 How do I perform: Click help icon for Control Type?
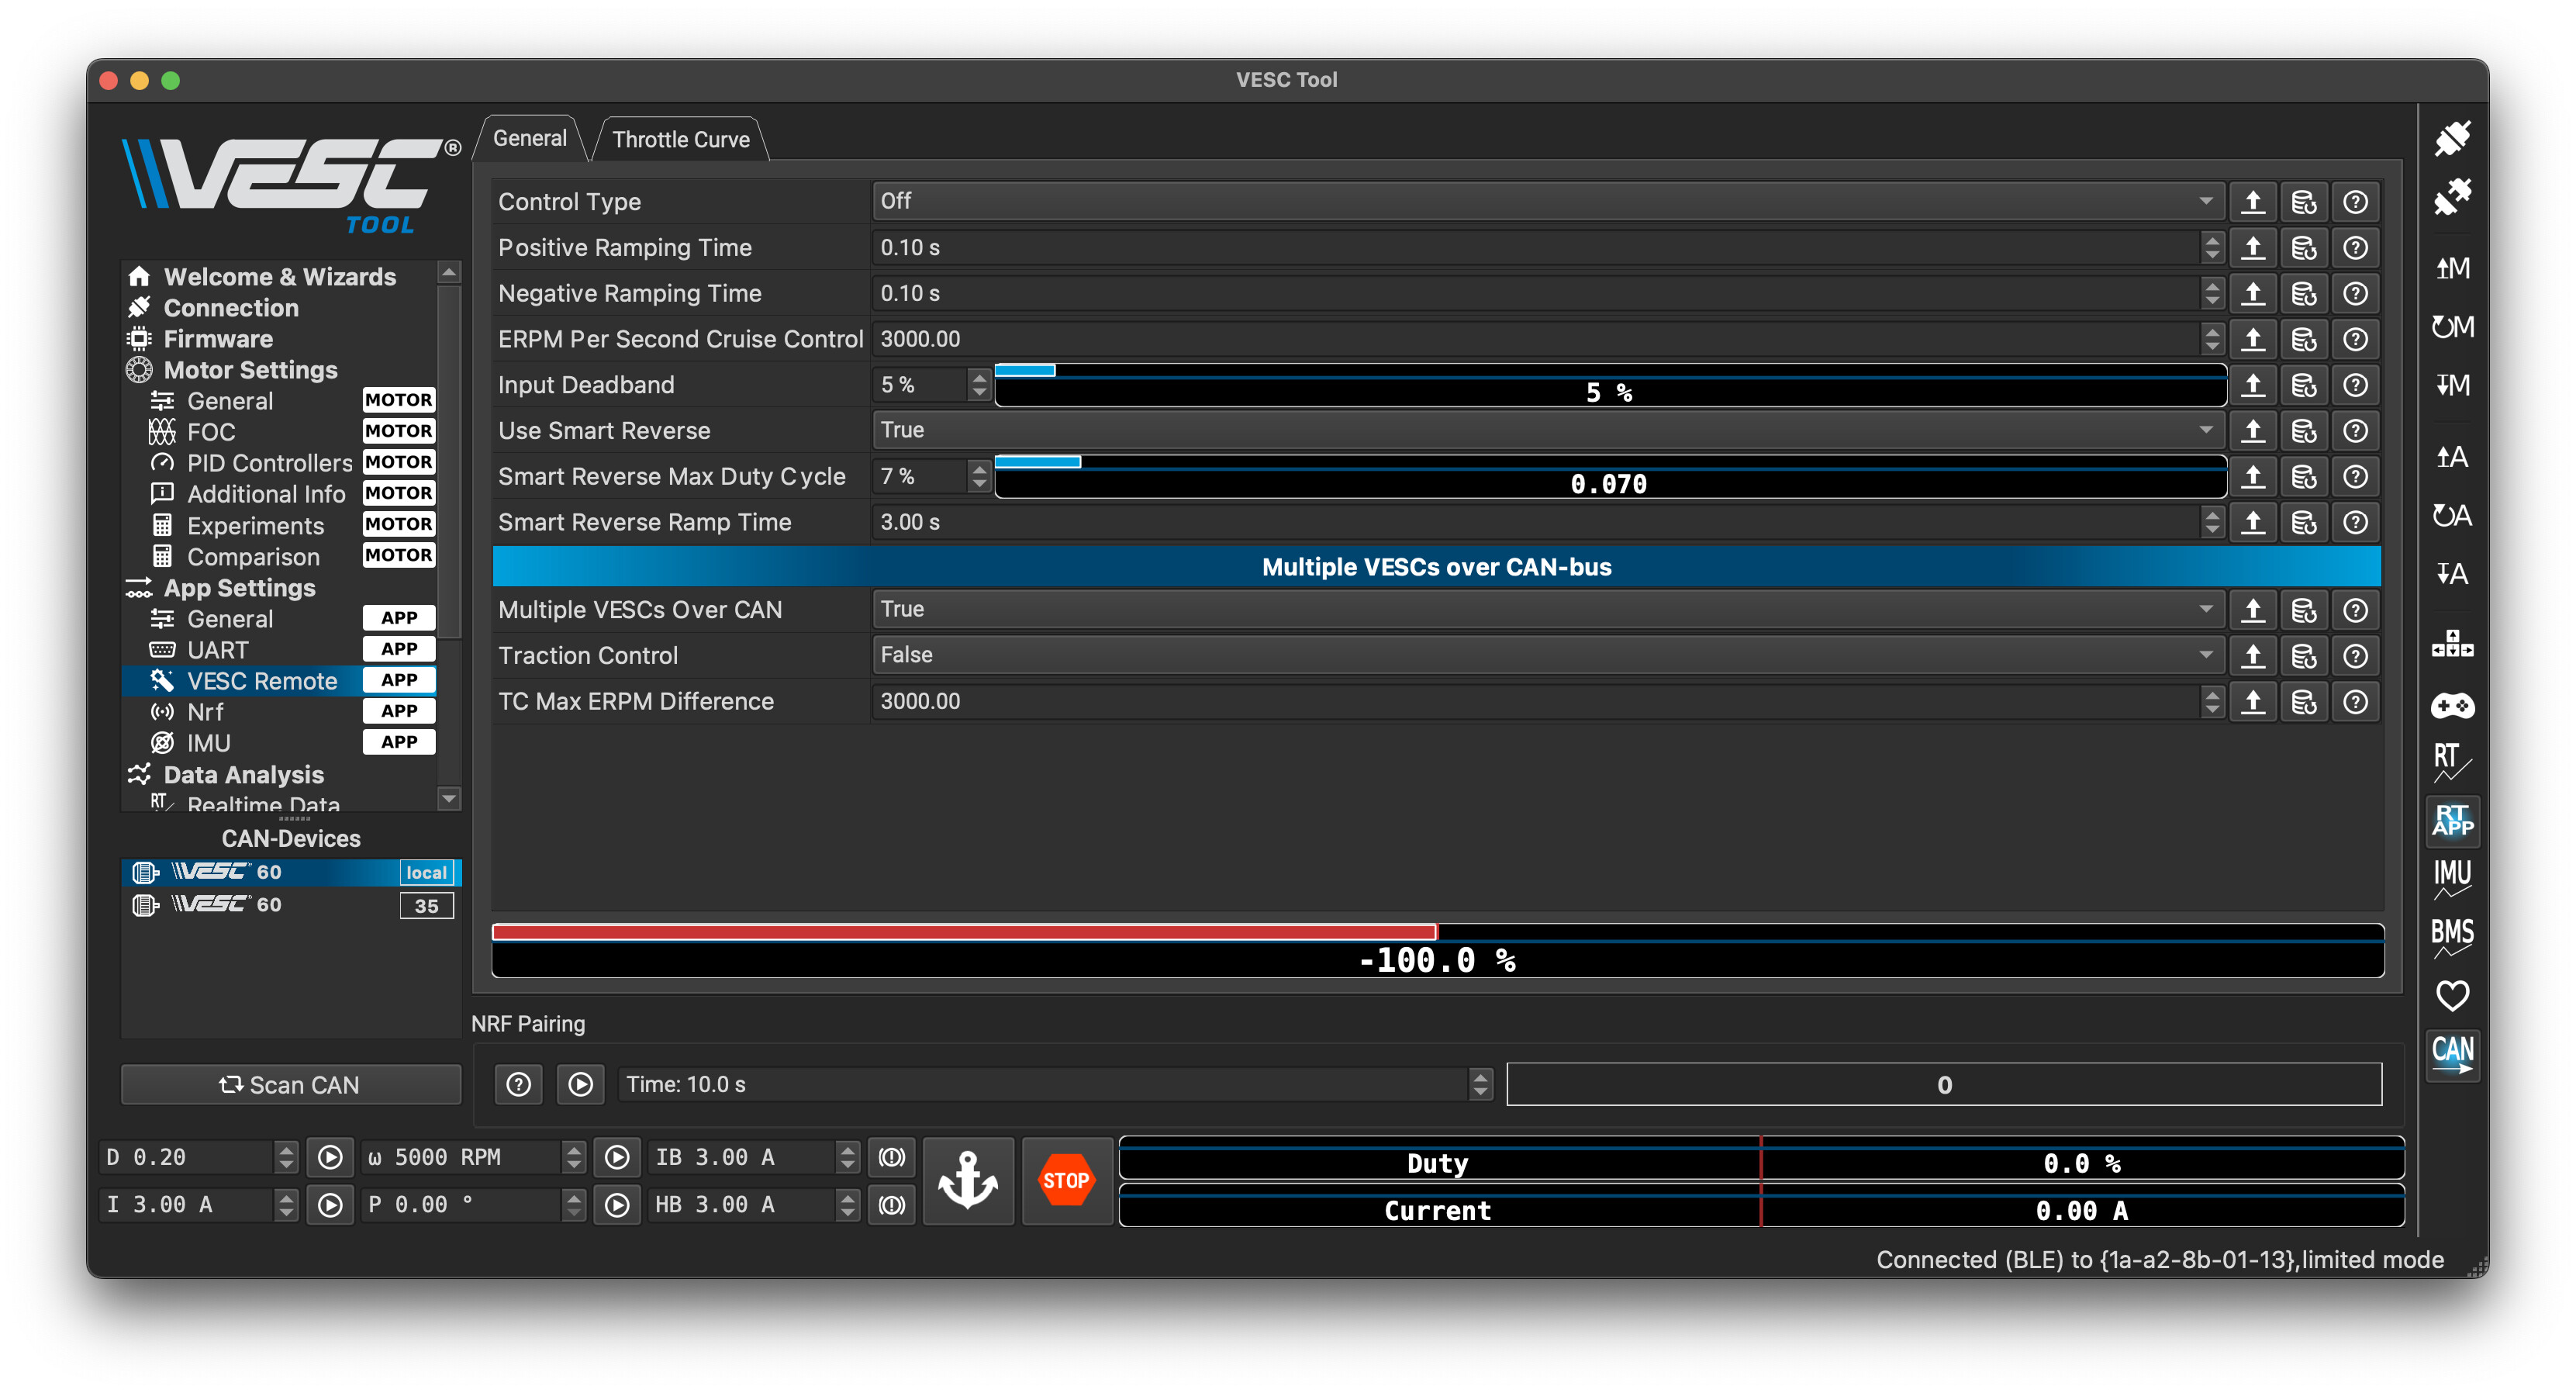[2355, 202]
